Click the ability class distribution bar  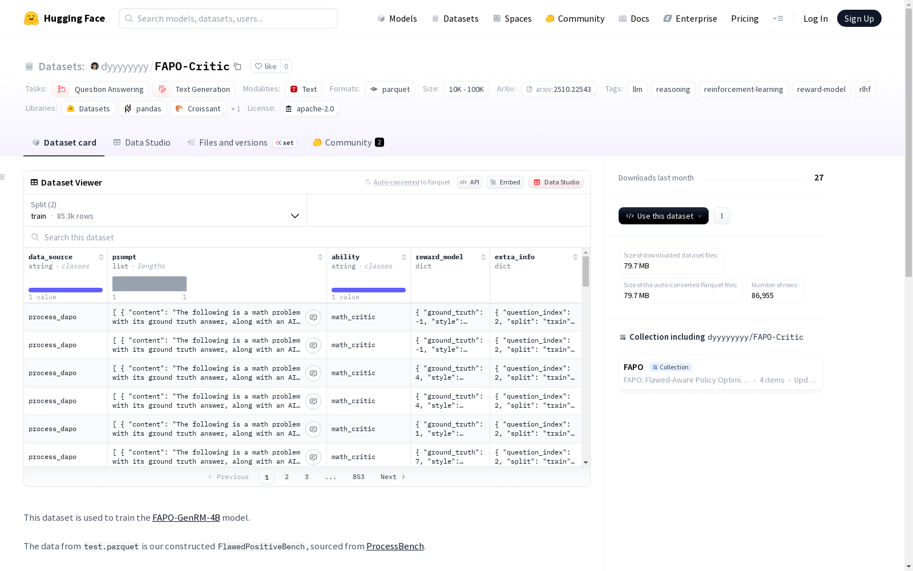(x=369, y=290)
